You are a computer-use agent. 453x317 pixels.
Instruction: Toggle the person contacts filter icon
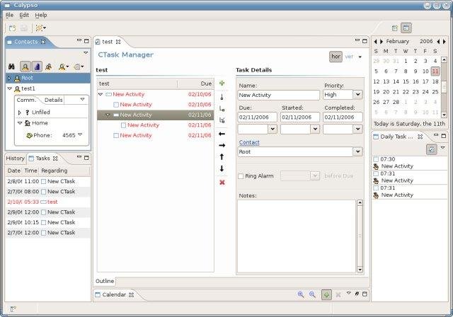click(25, 67)
